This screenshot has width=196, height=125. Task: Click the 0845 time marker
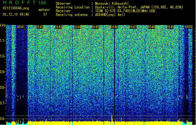click(95, 27)
